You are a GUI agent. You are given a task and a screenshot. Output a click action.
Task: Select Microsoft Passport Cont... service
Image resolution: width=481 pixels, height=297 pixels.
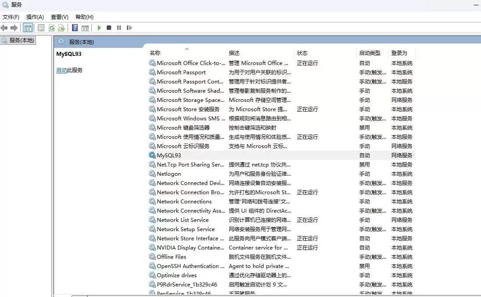point(281,82)
